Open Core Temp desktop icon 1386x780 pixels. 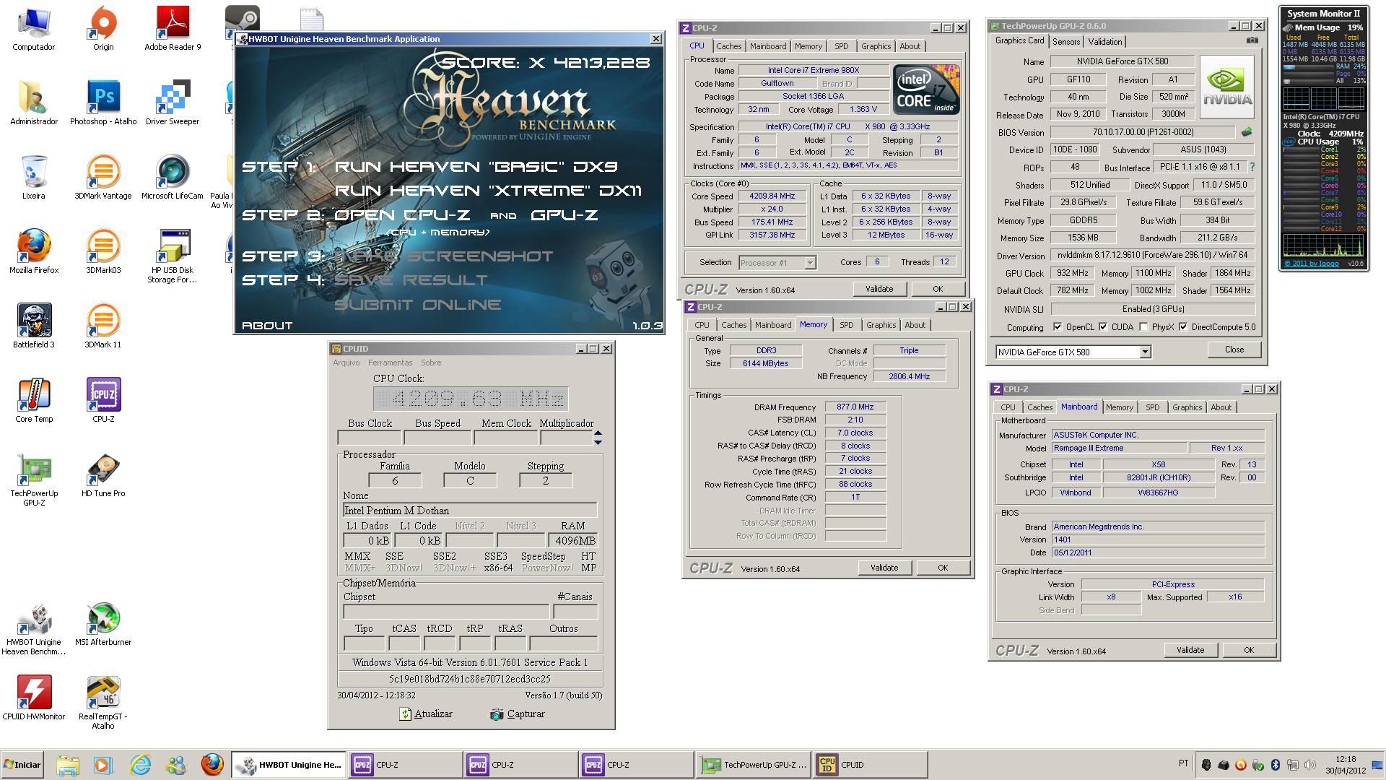tap(34, 401)
